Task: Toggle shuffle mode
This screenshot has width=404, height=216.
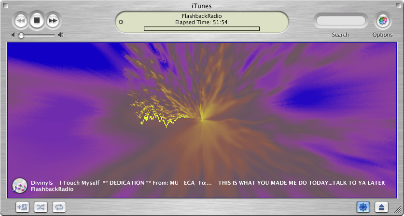Action: pyautogui.click(x=41, y=207)
